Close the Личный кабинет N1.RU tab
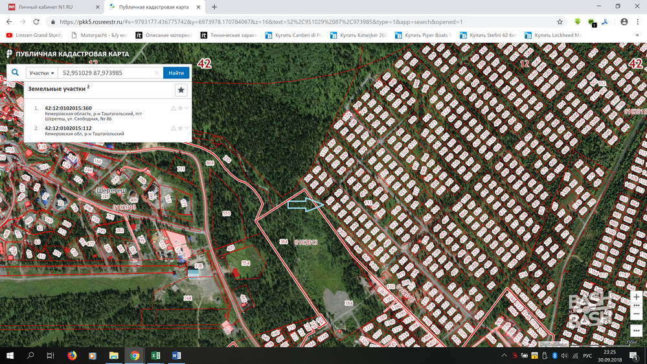647x364 pixels. tap(97, 7)
